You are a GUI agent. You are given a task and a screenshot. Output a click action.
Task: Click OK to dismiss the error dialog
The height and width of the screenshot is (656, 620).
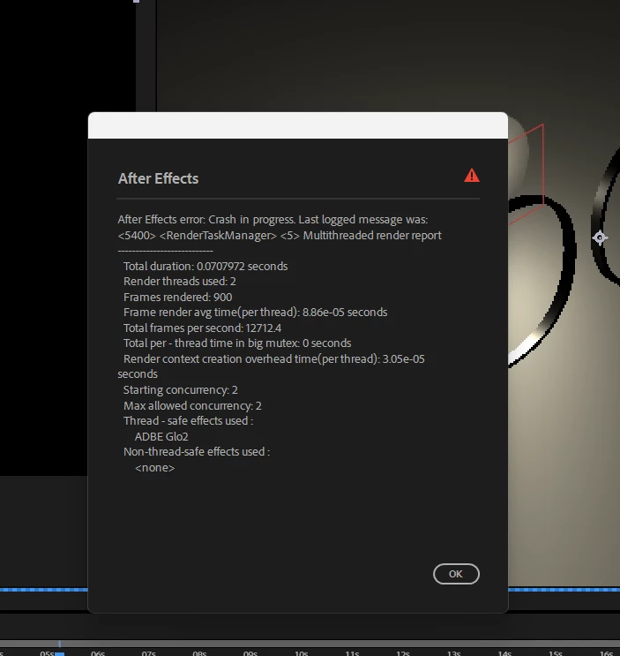pos(456,574)
